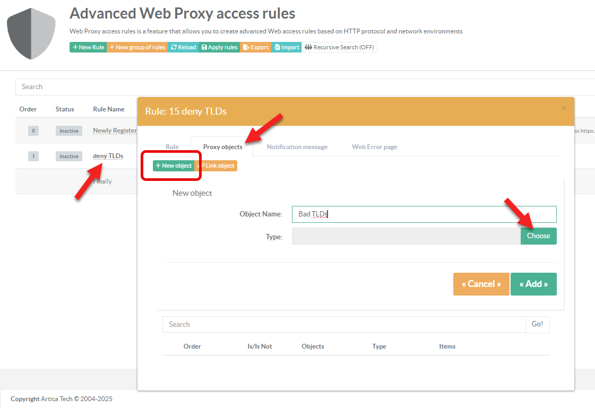
Task: Add the new proxy object
Action: coord(533,284)
